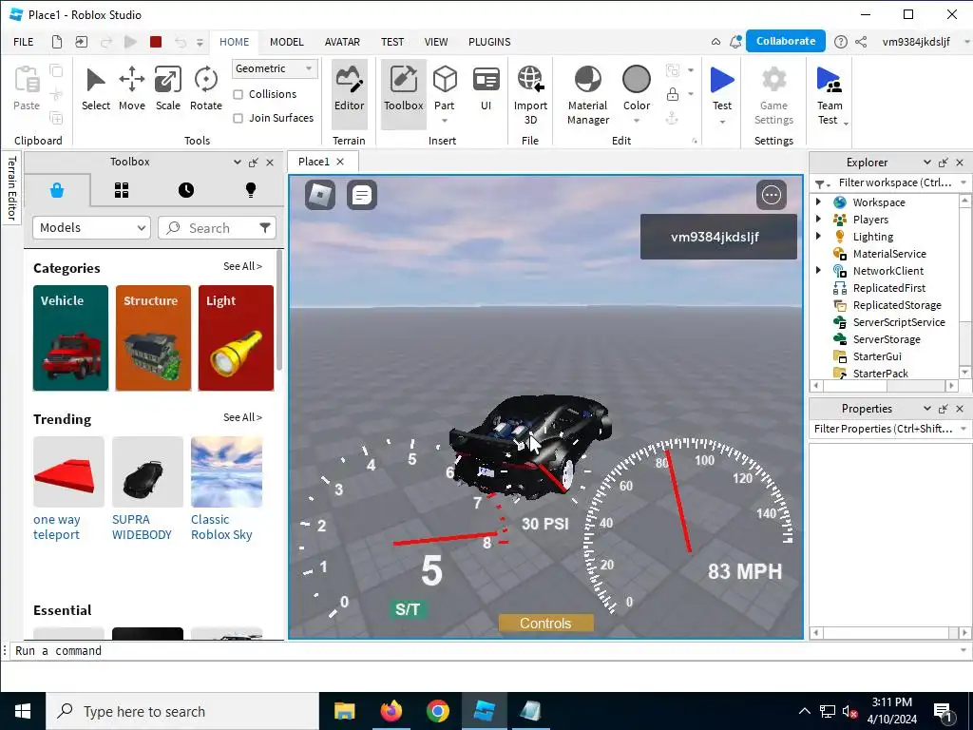Screen dimensions: 973x730
Task: Select the SUPRA WIDEBODY model
Action: (147, 490)
